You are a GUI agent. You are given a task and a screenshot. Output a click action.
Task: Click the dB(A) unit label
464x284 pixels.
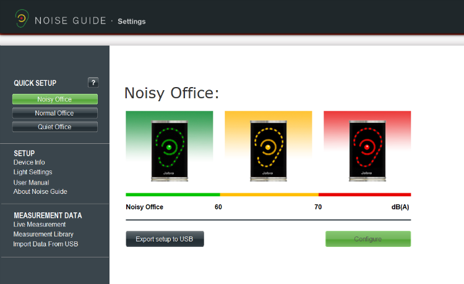click(400, 207)
